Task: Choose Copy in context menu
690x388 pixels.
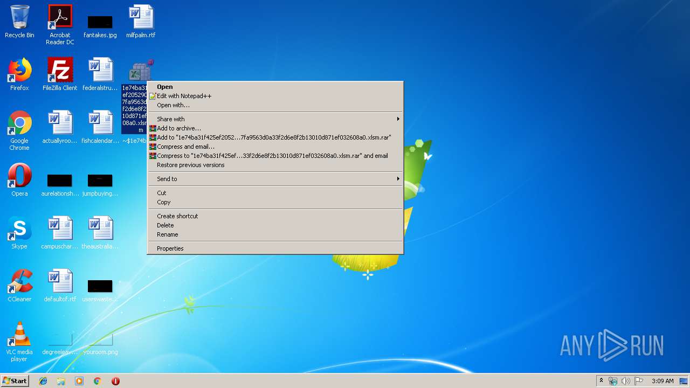Action: coord(275,202)
